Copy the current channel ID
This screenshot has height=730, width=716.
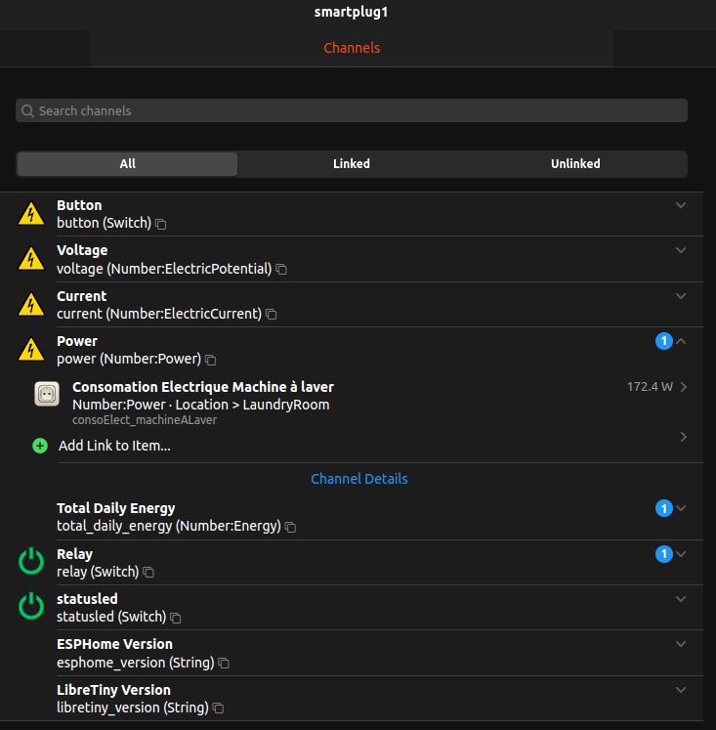(271, 315)
